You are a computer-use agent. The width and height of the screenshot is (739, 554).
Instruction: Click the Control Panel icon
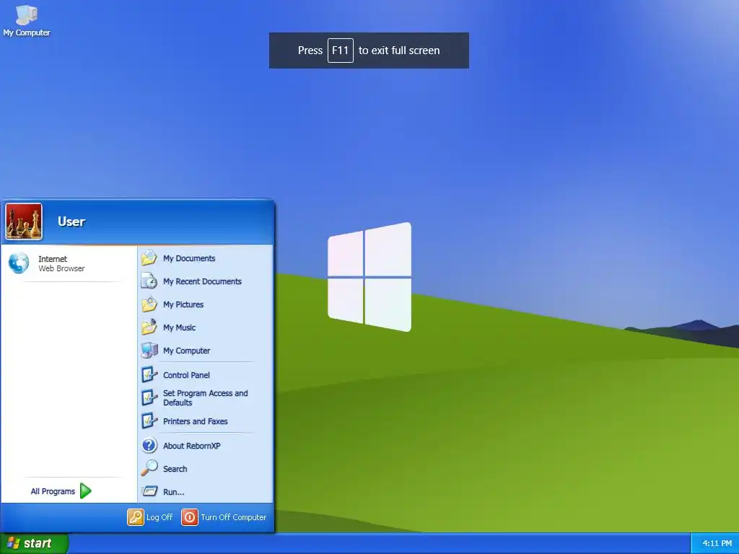pos(149,375)
